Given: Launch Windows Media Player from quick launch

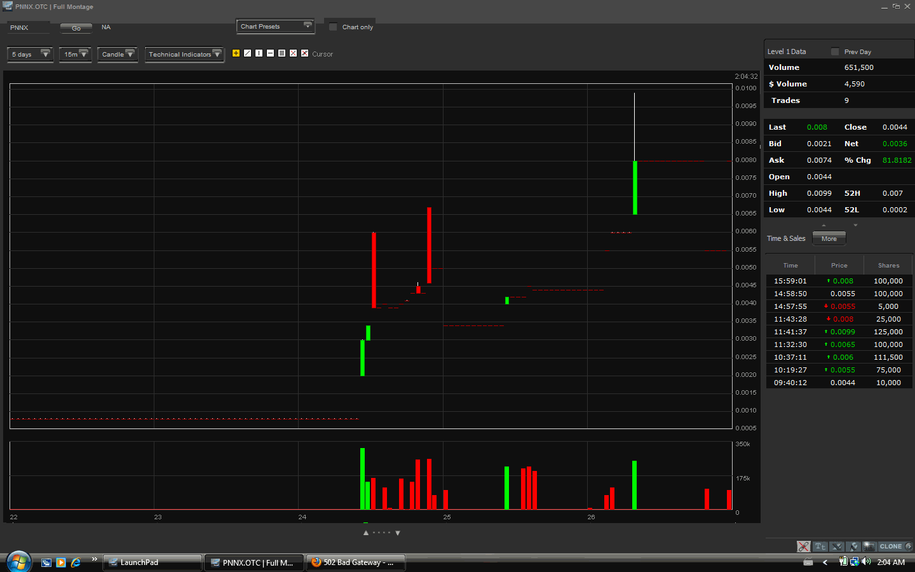Looking at the screenshot, I should point(61,562).
